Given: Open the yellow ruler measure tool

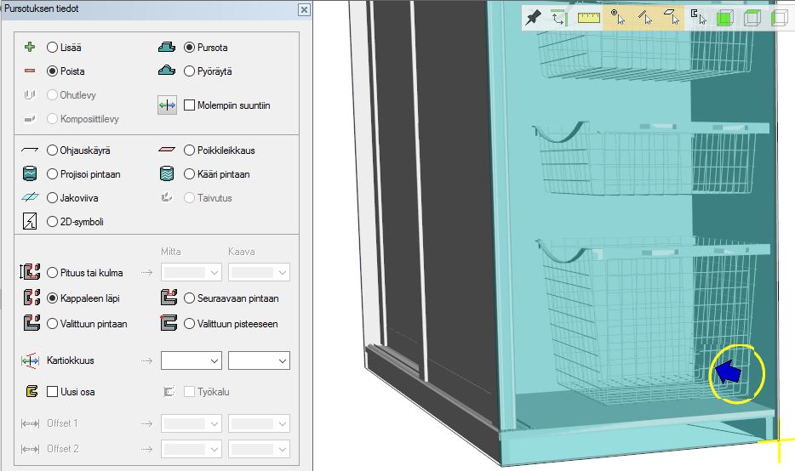Looking at the screenshot, I should click(589, 18).
